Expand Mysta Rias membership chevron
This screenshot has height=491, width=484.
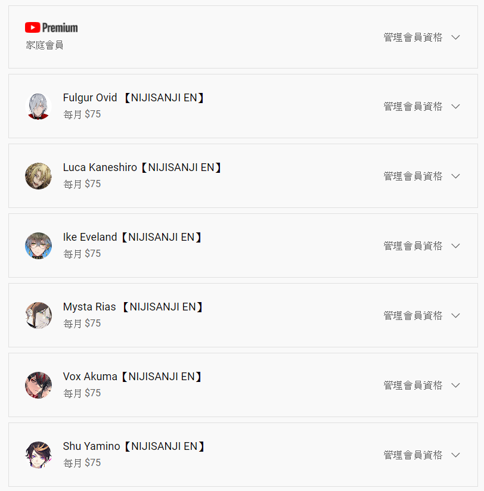(455, 315)
